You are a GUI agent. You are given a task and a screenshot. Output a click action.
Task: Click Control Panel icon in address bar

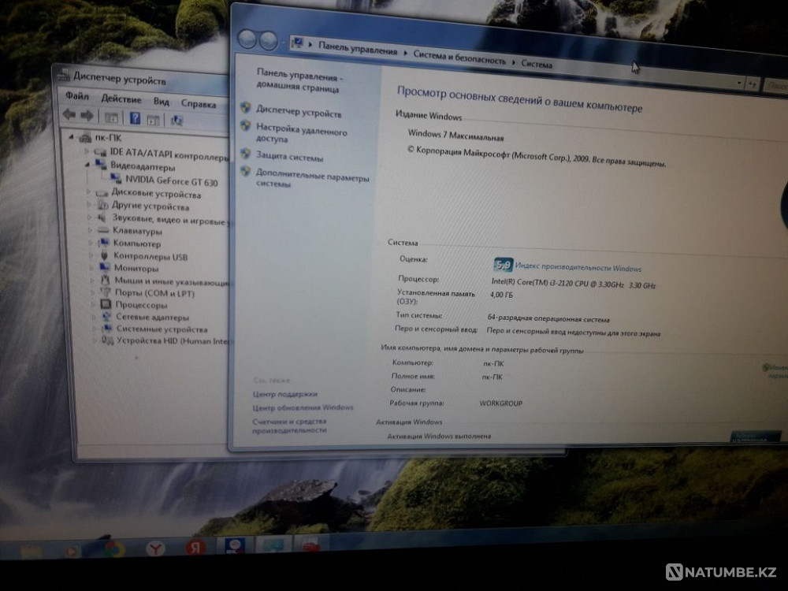point(297,43)
